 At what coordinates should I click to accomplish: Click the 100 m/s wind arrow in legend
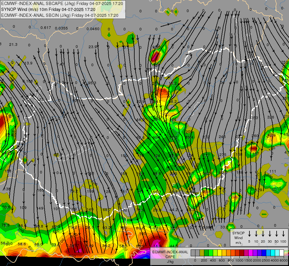(x=283, y=234)
